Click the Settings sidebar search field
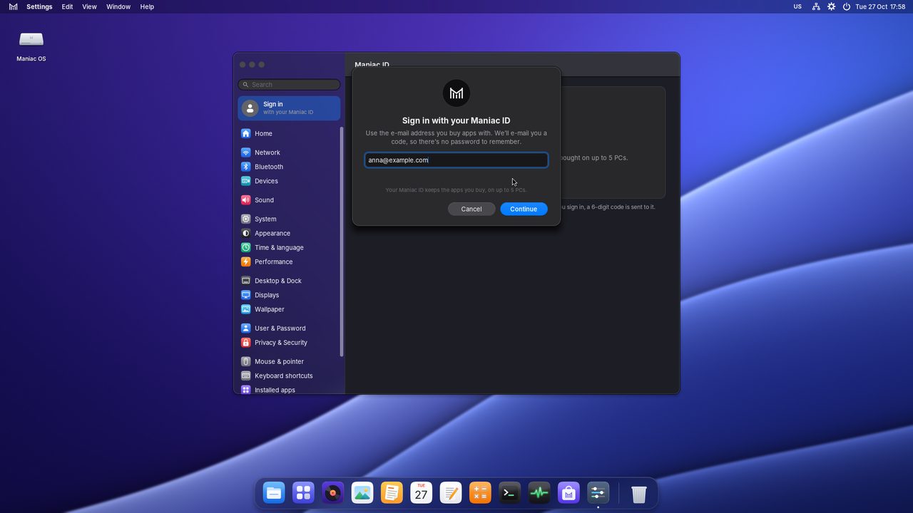 point(289,85)
